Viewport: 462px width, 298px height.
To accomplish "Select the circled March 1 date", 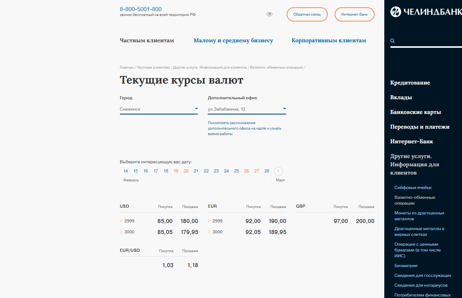I will (x=278, y=171).
